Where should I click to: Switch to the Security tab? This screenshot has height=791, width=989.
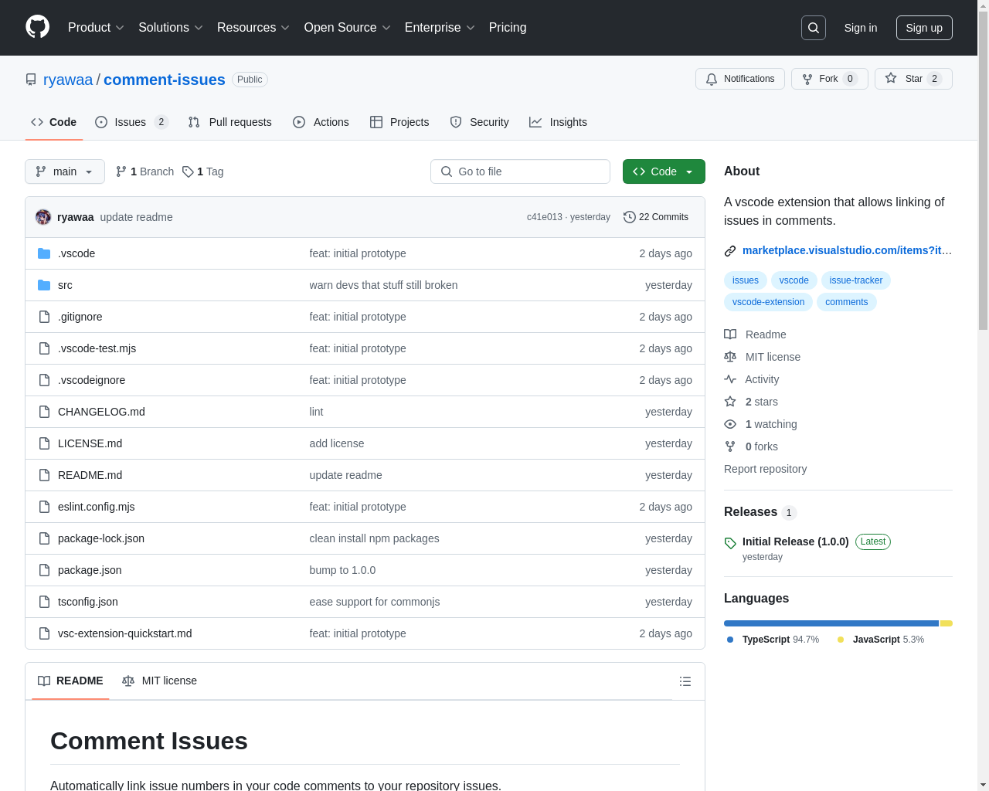tap(479, 122)
